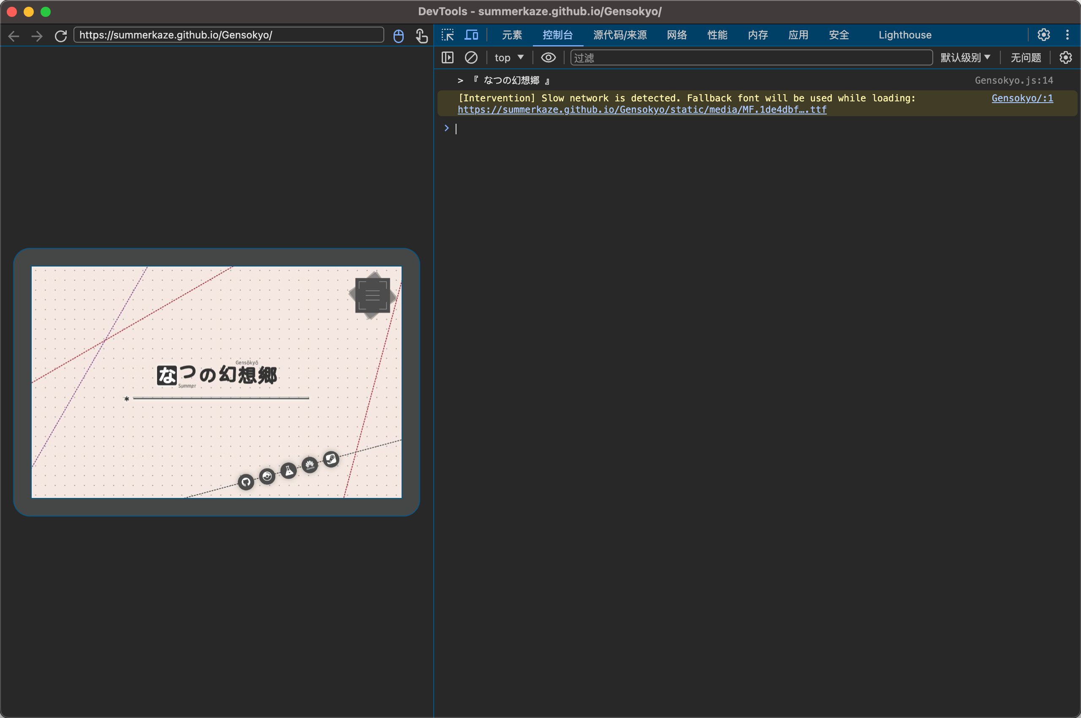Open the Gensokyo/:1 source link
The image size is (1081, 718).
point(1022,98)
